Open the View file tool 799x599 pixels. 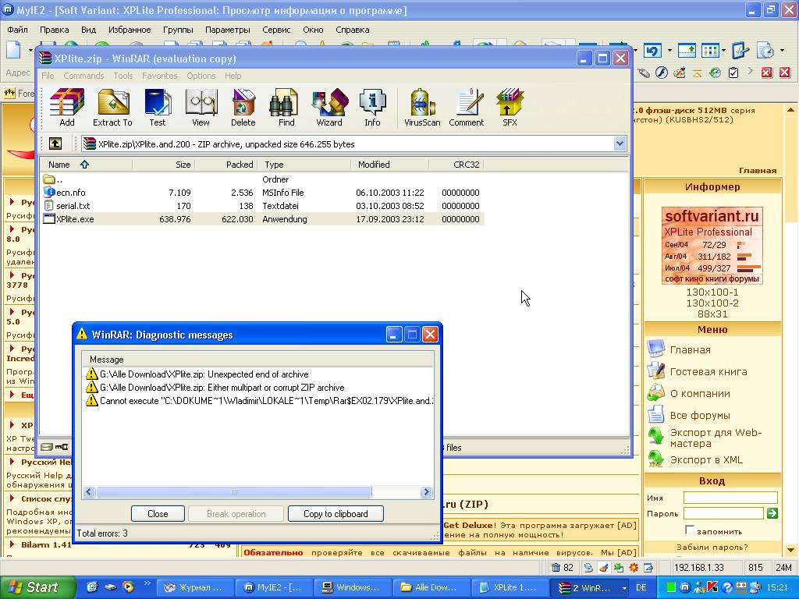point(201,108)
